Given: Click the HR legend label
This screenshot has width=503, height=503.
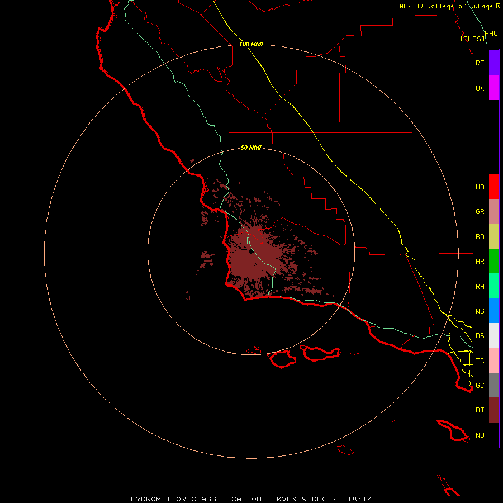Looking at the screenshot, I should click(x=480, y=262).
